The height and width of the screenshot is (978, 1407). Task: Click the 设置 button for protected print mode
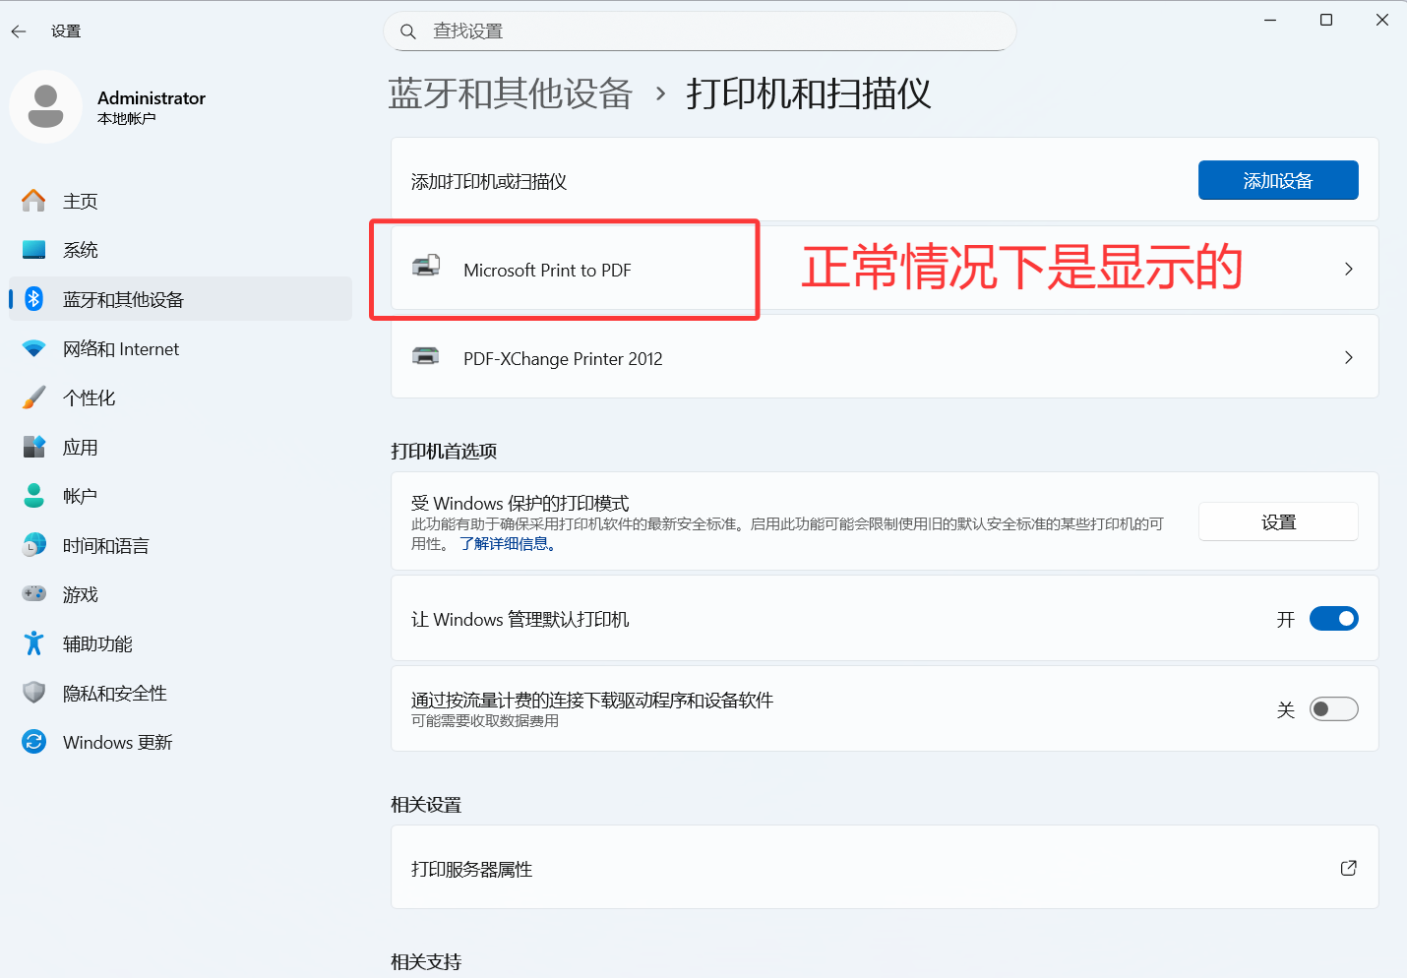click(1278, 521)
